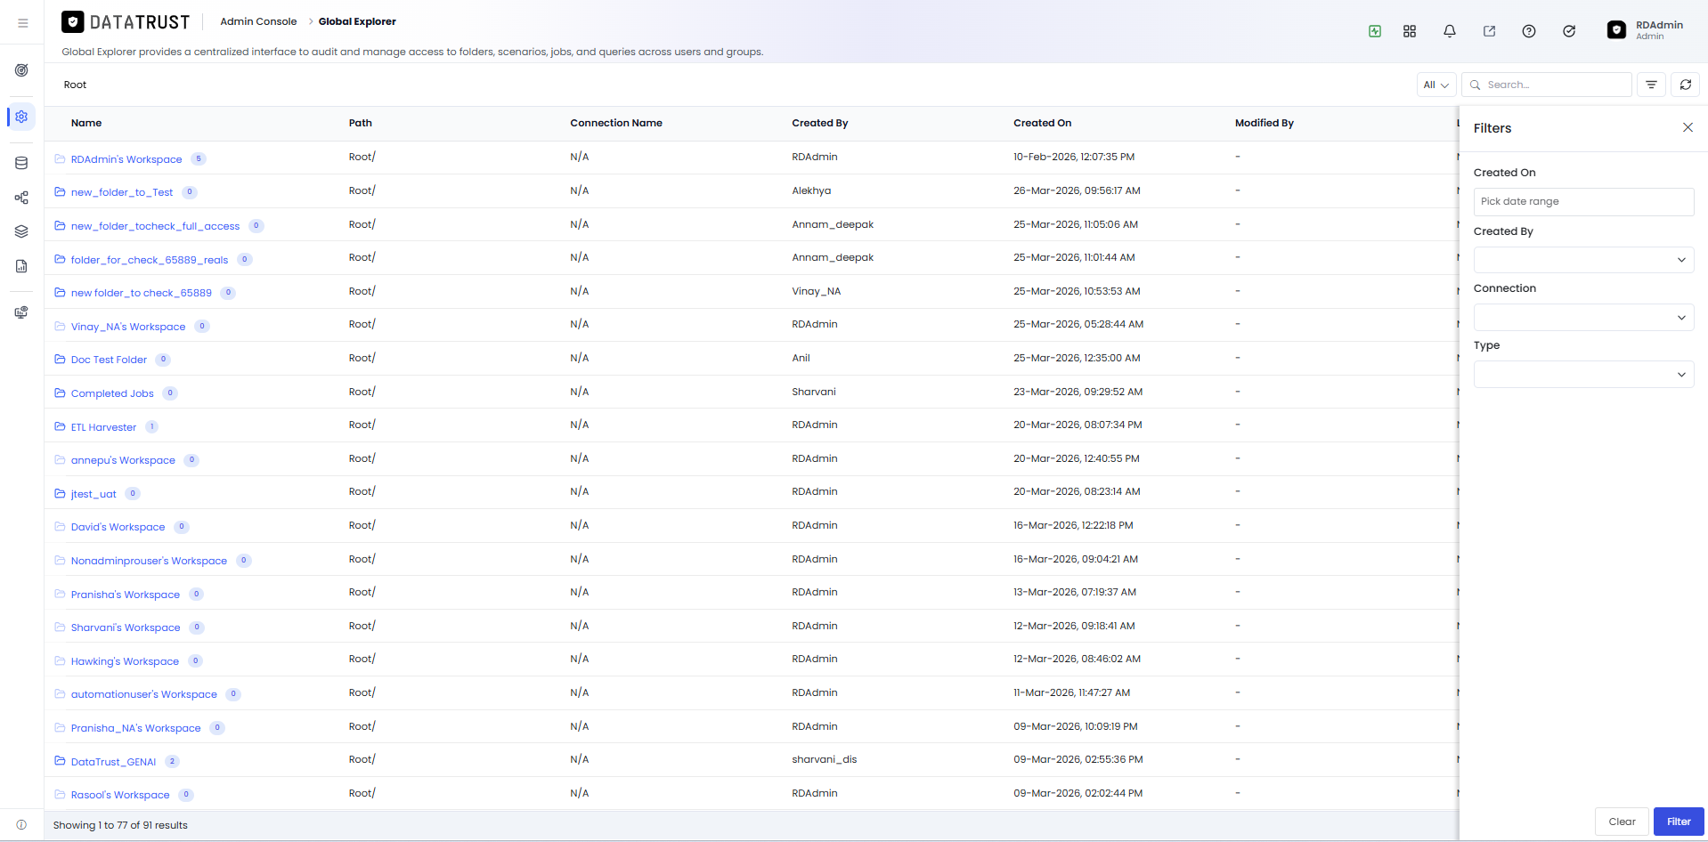Click the DataTrust shield logo
Viewport: 1708px width, 842px height.
(73, 22)
